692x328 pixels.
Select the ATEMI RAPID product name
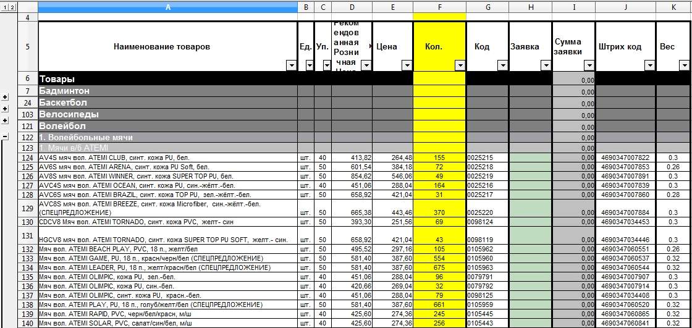(167, 314)
